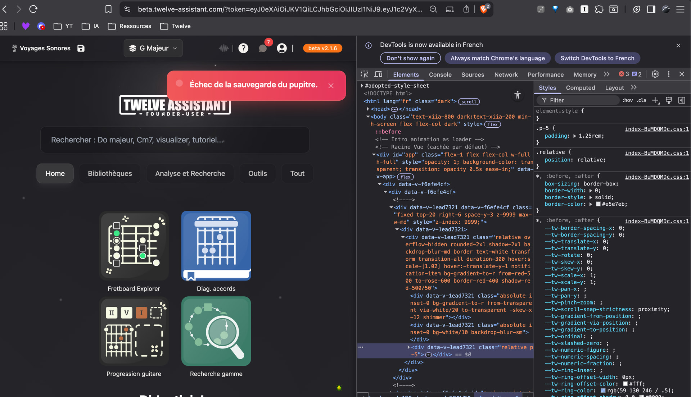
Task: Open the user profile avatar icon
Action: point(282,48)
